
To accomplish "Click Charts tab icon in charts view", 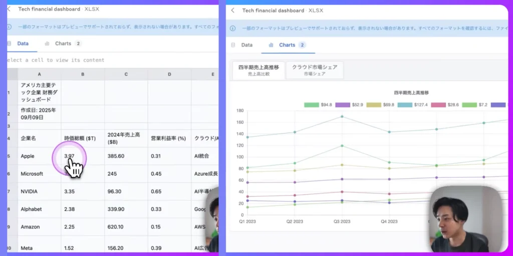I will pyautogui.click(x=271, y=45).
